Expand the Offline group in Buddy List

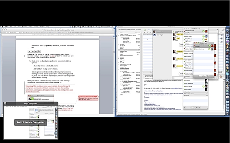tap(184, 95)
